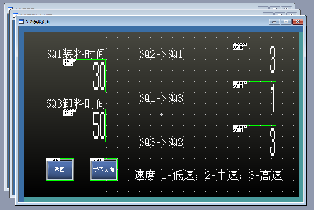Click the B-2 window system icon in the title bar
The width and height of the screenshot is (314, 210).
pyautogui.click(x=21, y=21)
